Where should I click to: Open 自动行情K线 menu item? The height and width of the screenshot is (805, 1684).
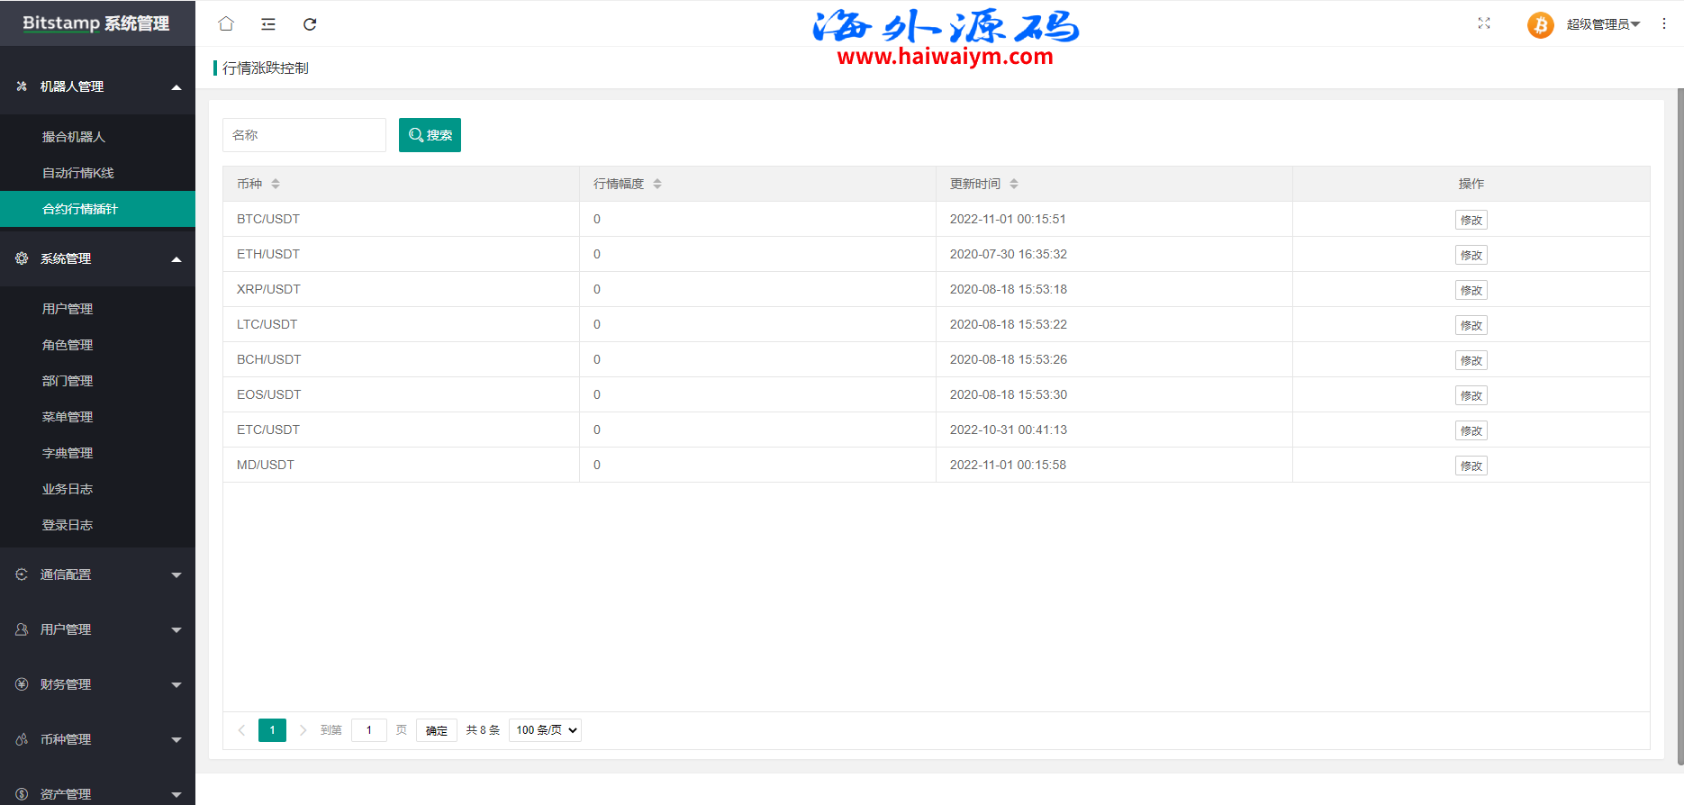tap(78, 173)
